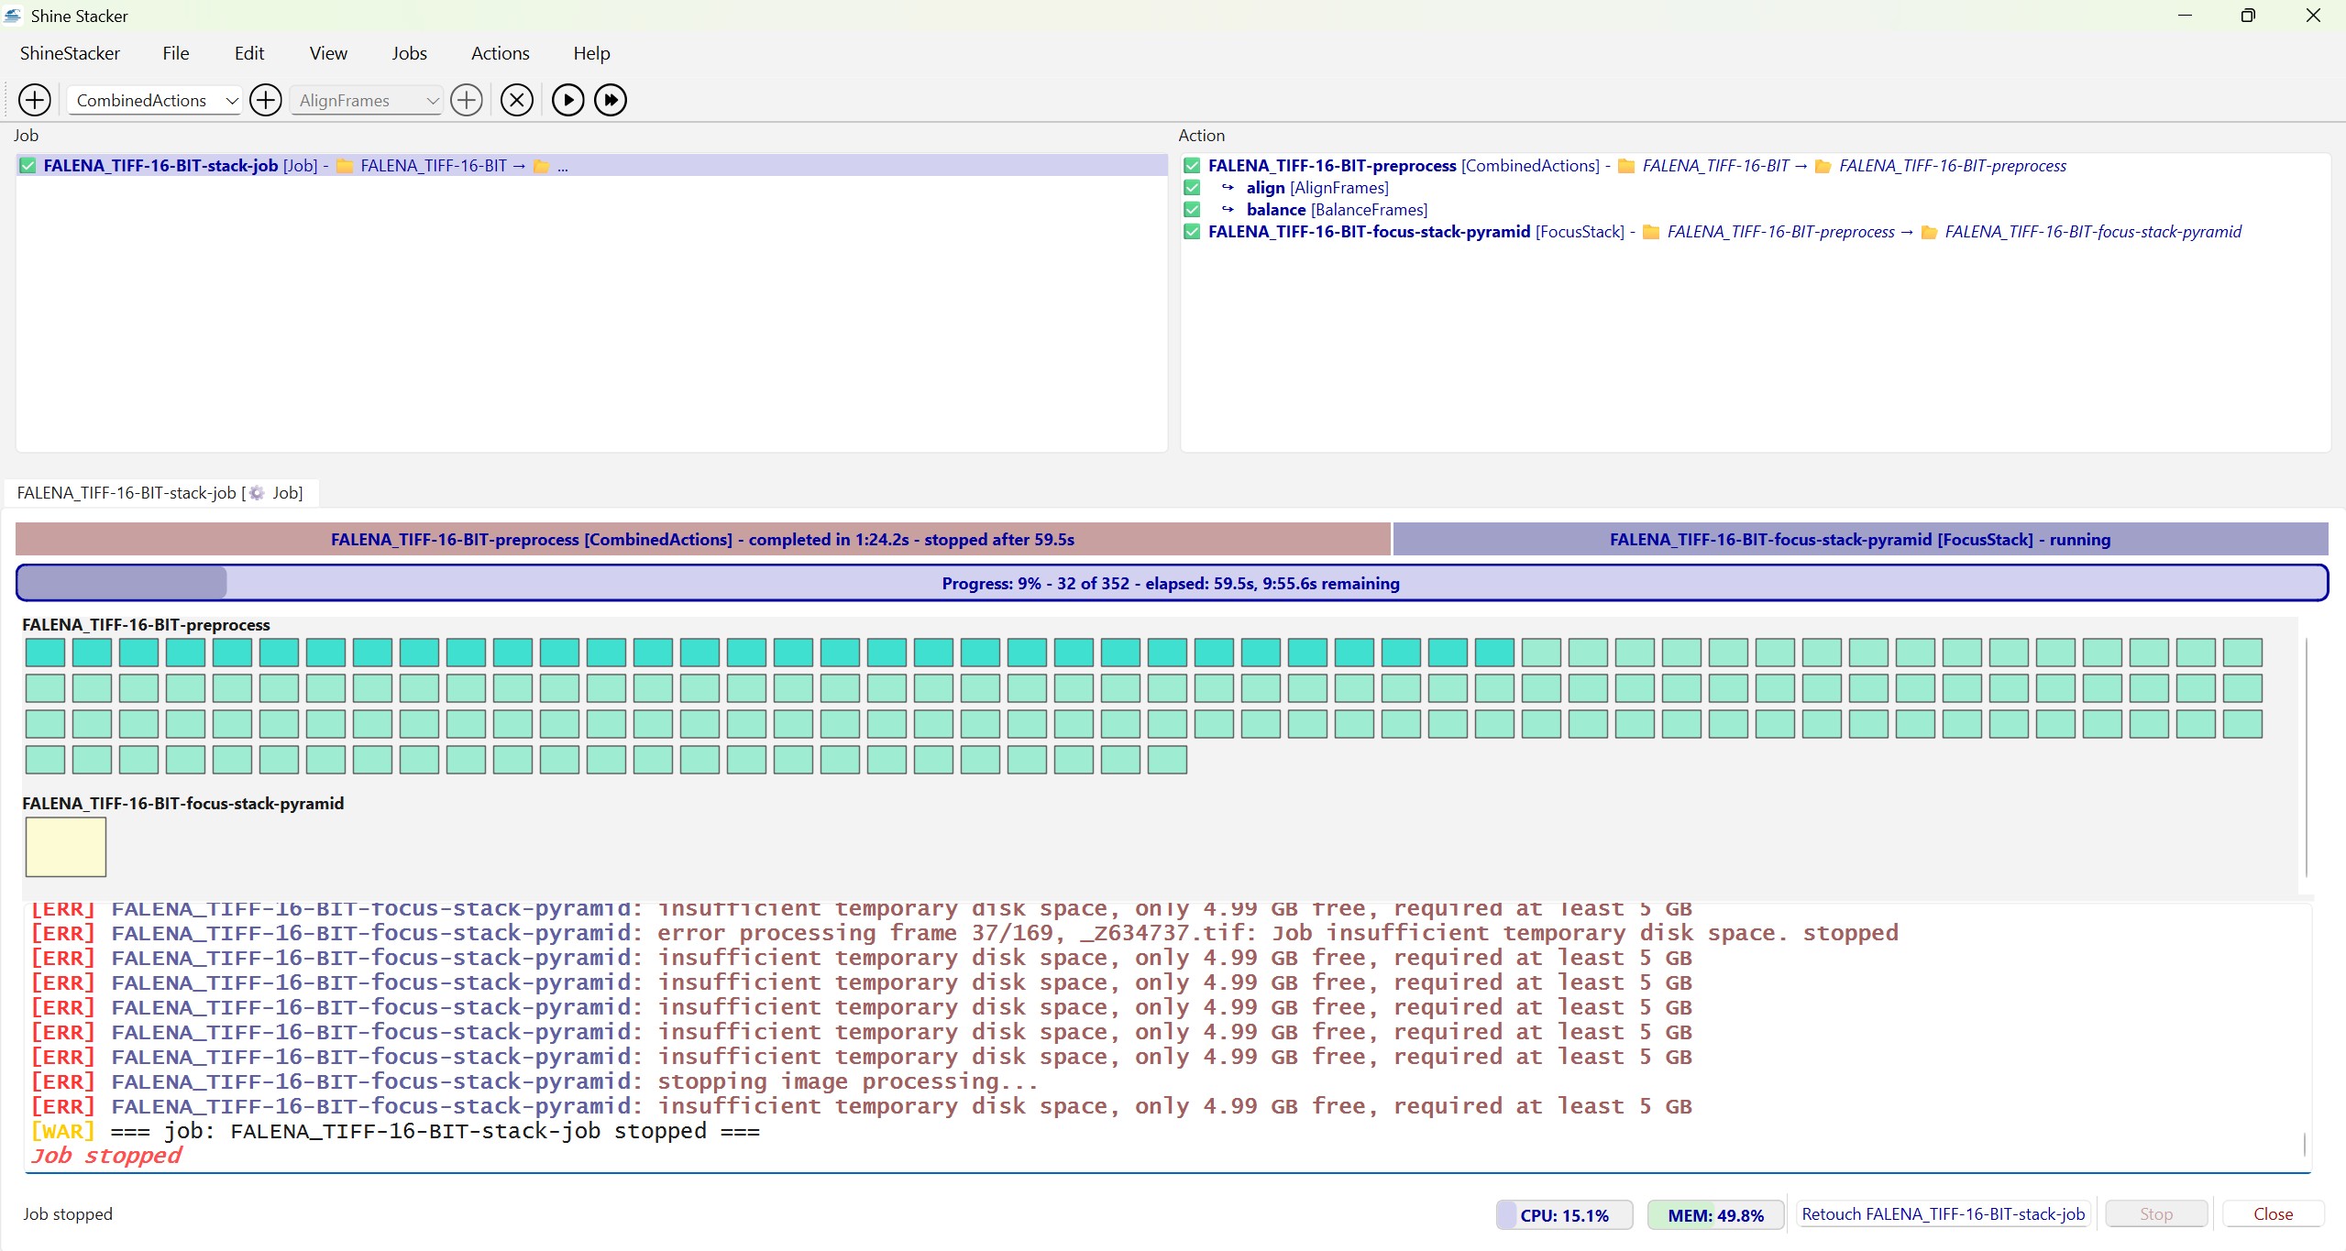This screenshot has width=2346, height=1251.
Task: Click the add job plus icon
Action: (x=35, y=100)
